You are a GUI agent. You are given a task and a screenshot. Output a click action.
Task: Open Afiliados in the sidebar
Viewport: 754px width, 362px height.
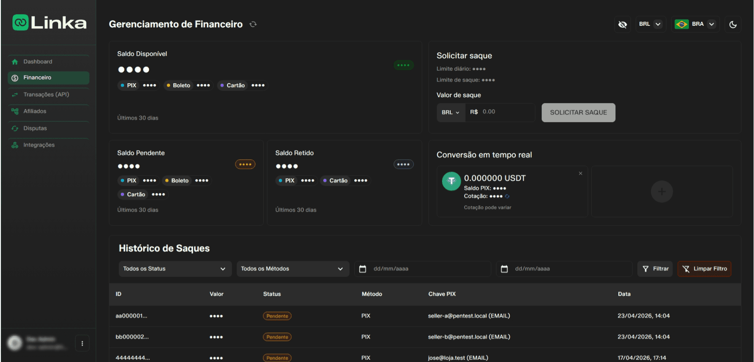click(48, 111)
